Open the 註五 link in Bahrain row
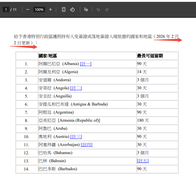The height and width of the screenshot is (174, 196). pyautogui.click(x=143, y=161)
